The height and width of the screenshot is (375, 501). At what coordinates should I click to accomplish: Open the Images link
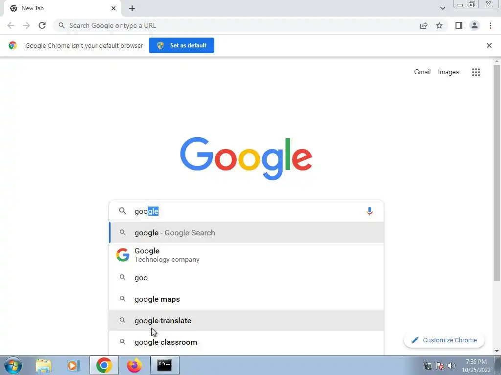coord(448,72)
